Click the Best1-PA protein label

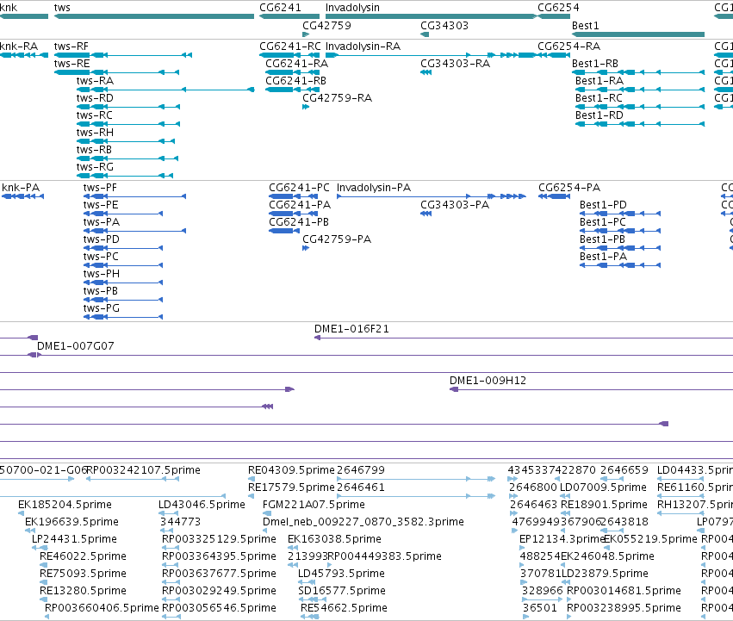point(603,257)
